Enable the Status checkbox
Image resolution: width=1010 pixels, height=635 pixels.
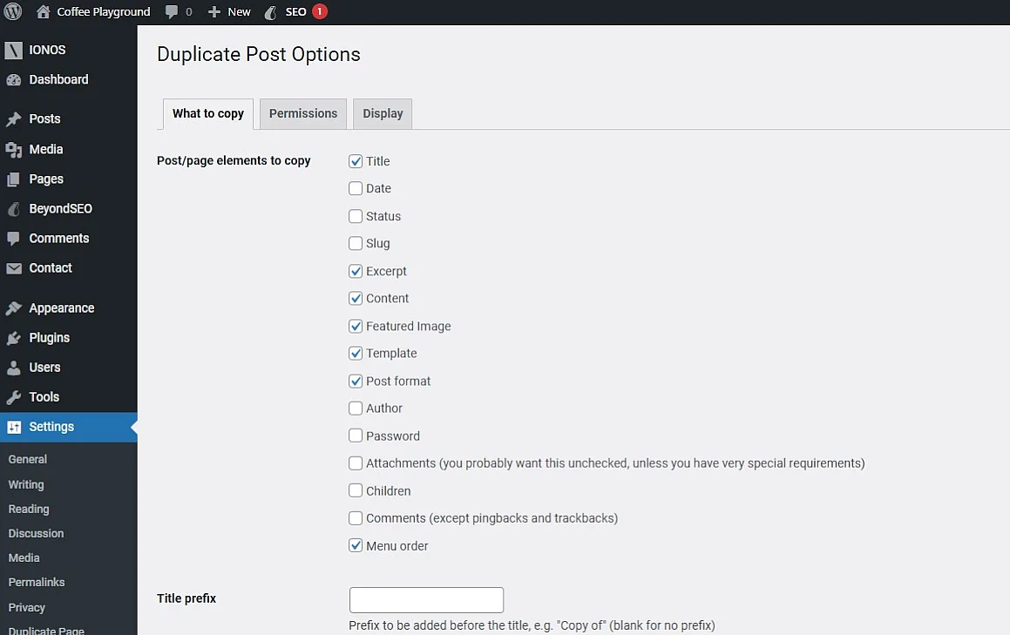coord(356,216)
